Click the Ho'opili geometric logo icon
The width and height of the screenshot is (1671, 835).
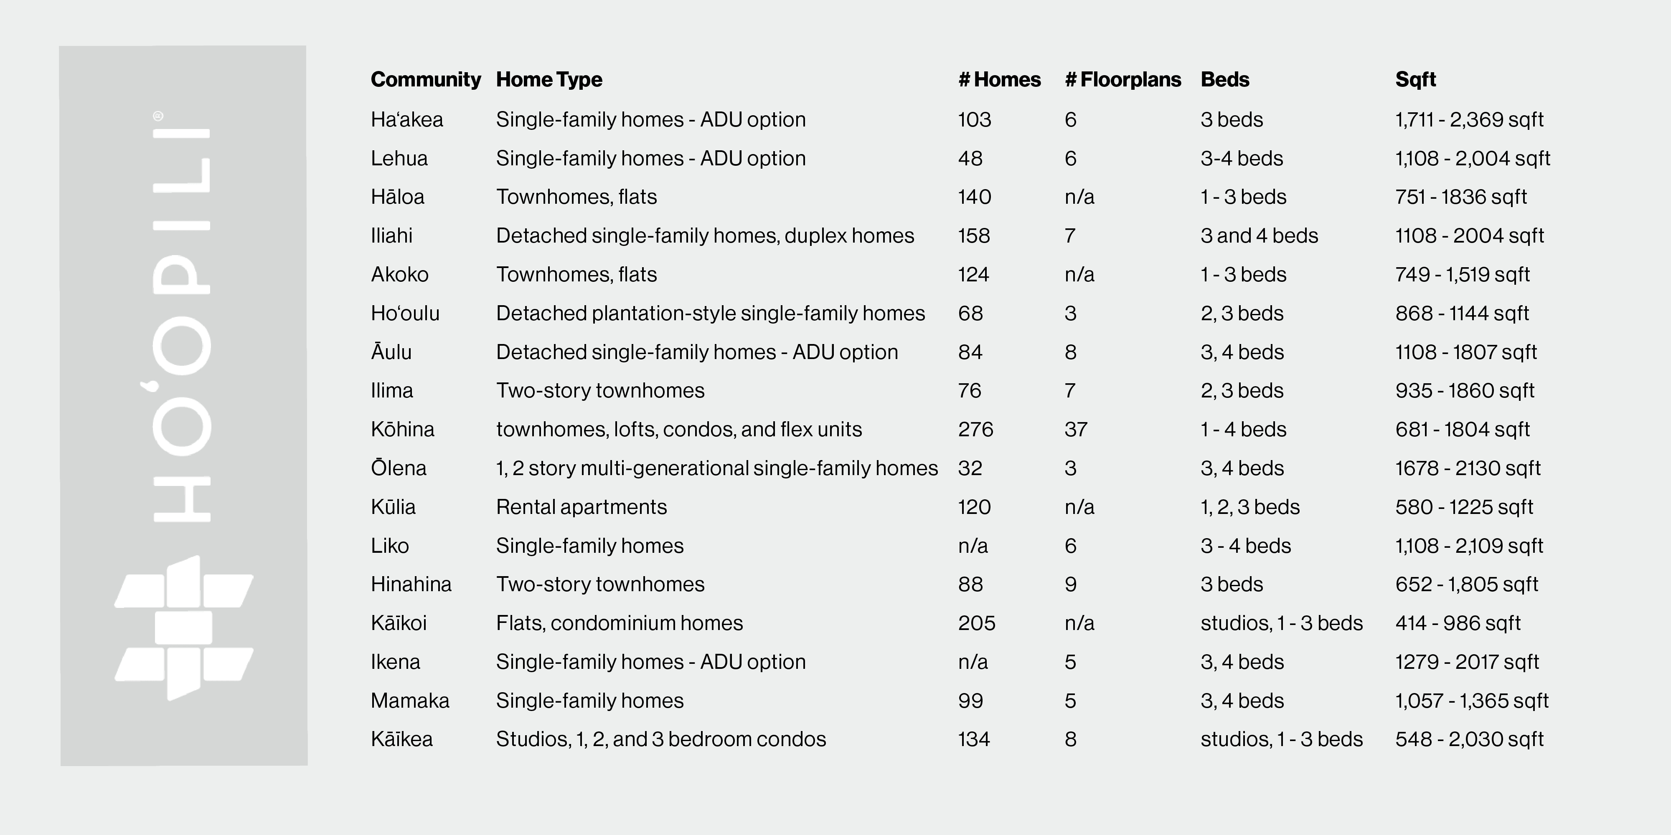click(183, 628)
